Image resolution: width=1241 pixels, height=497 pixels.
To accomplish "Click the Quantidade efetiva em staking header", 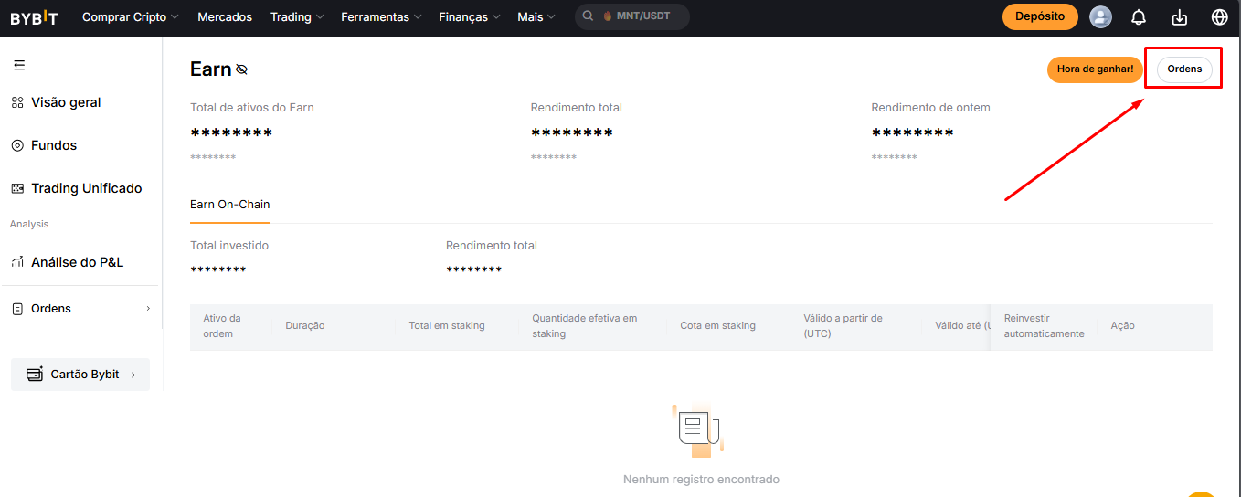I will point(585,326).
